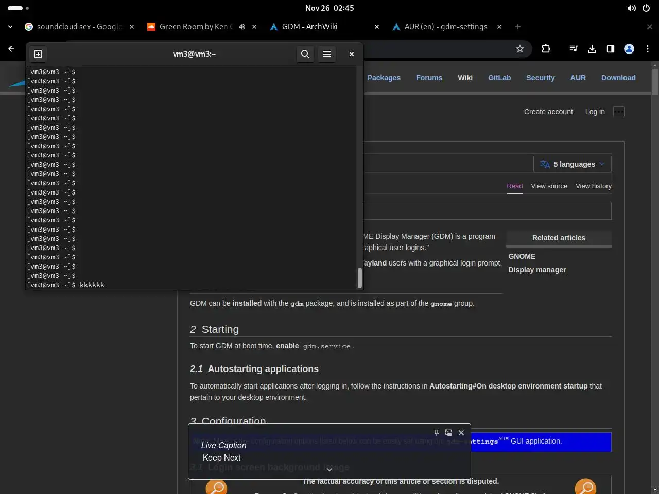Open Chrome downloads icon
Viewport: 659px width, 494px height.
pyautogui.click(x=592, y=49)
